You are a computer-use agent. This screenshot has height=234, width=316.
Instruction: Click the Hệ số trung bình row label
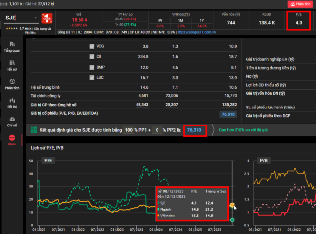tap(45, 87)
